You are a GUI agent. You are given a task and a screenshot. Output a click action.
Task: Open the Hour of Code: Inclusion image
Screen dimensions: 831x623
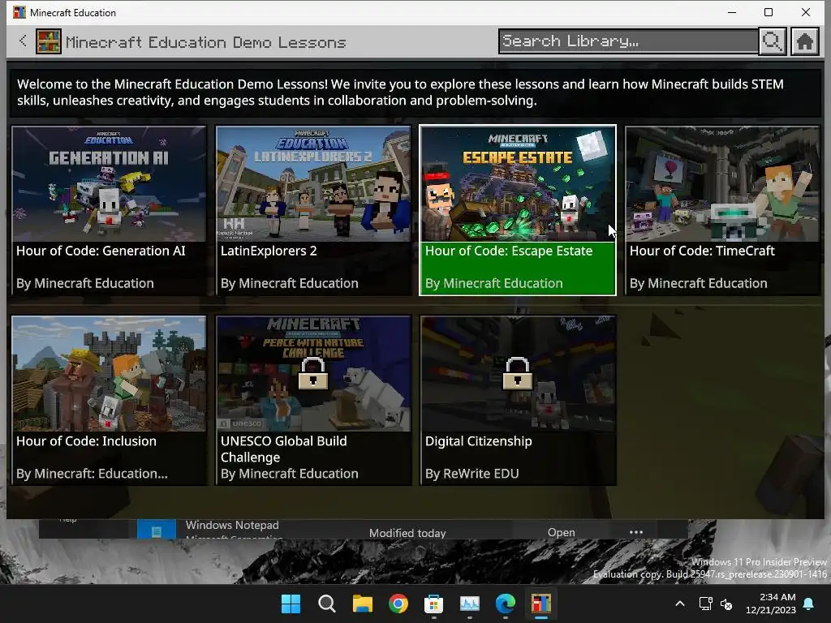pyautogui.click(x=109, y=374)
